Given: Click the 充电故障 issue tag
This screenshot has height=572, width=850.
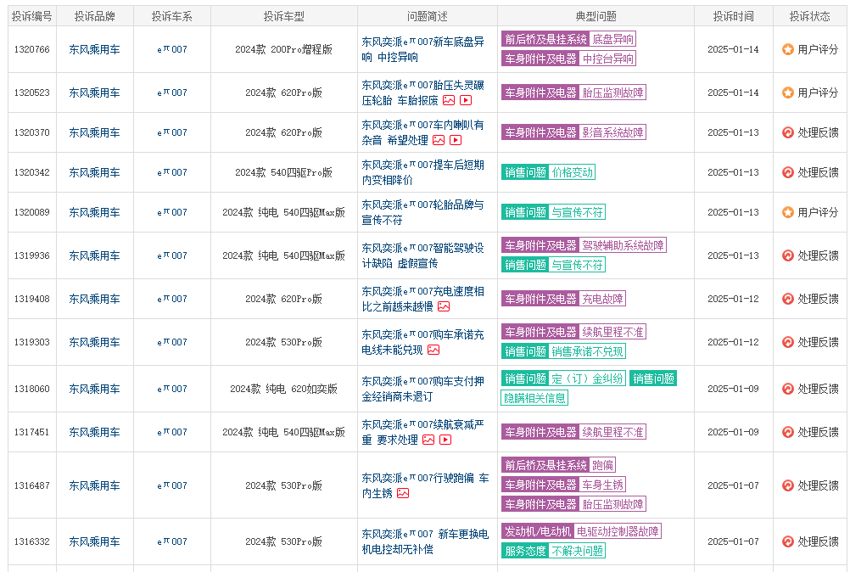Looking at the screenshot, I should (602, 299).
